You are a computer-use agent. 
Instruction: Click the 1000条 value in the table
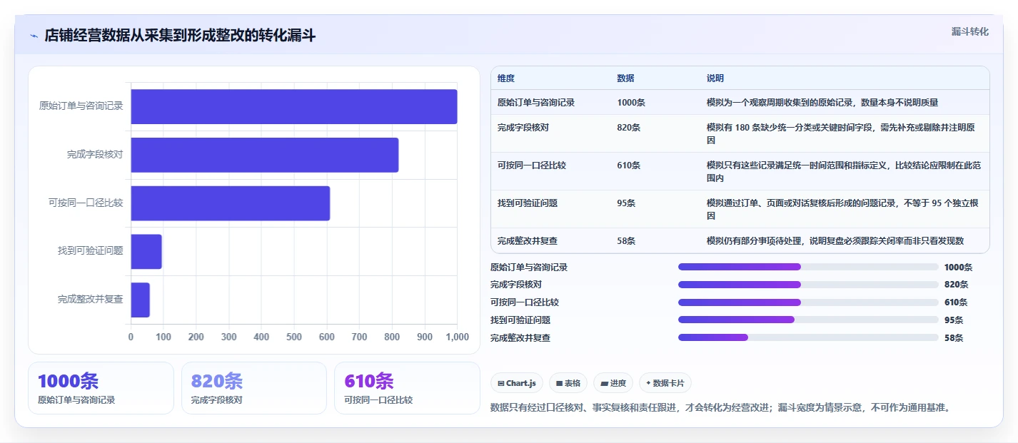(x=631, y=103)
